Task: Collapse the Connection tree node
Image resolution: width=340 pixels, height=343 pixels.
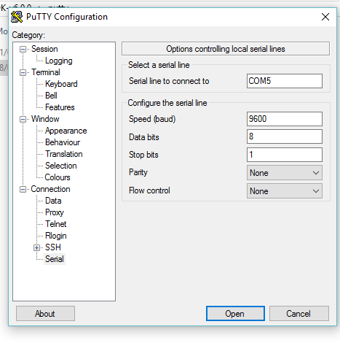Action: click(23, 190)
